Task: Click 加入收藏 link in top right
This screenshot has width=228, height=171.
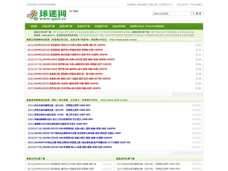Action: coord(197,5)
